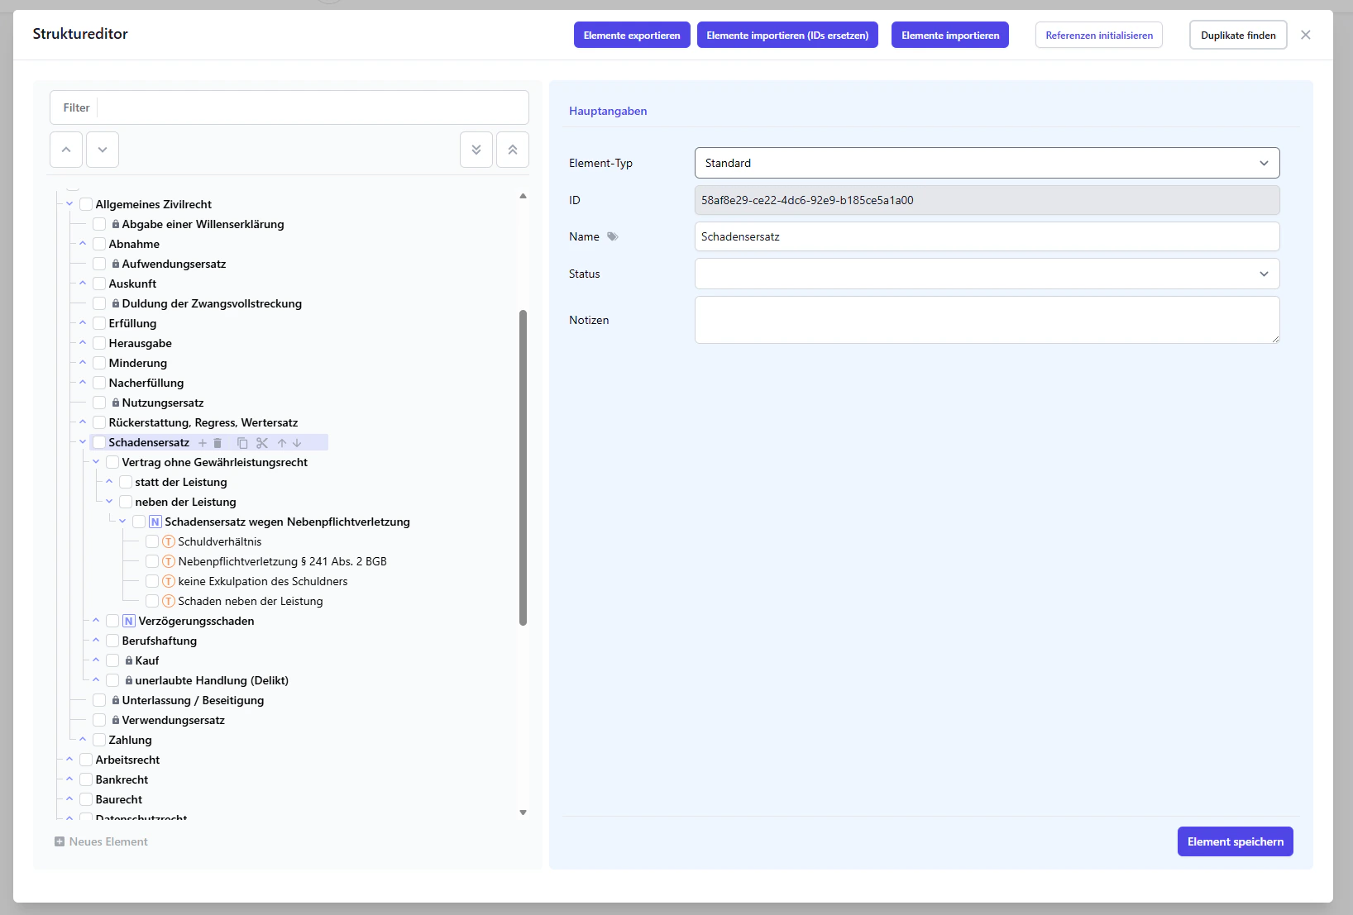Copy the Schadensersatz element
The height and width of the screenshot is (915, 1353).
click(x=242, y=443)
